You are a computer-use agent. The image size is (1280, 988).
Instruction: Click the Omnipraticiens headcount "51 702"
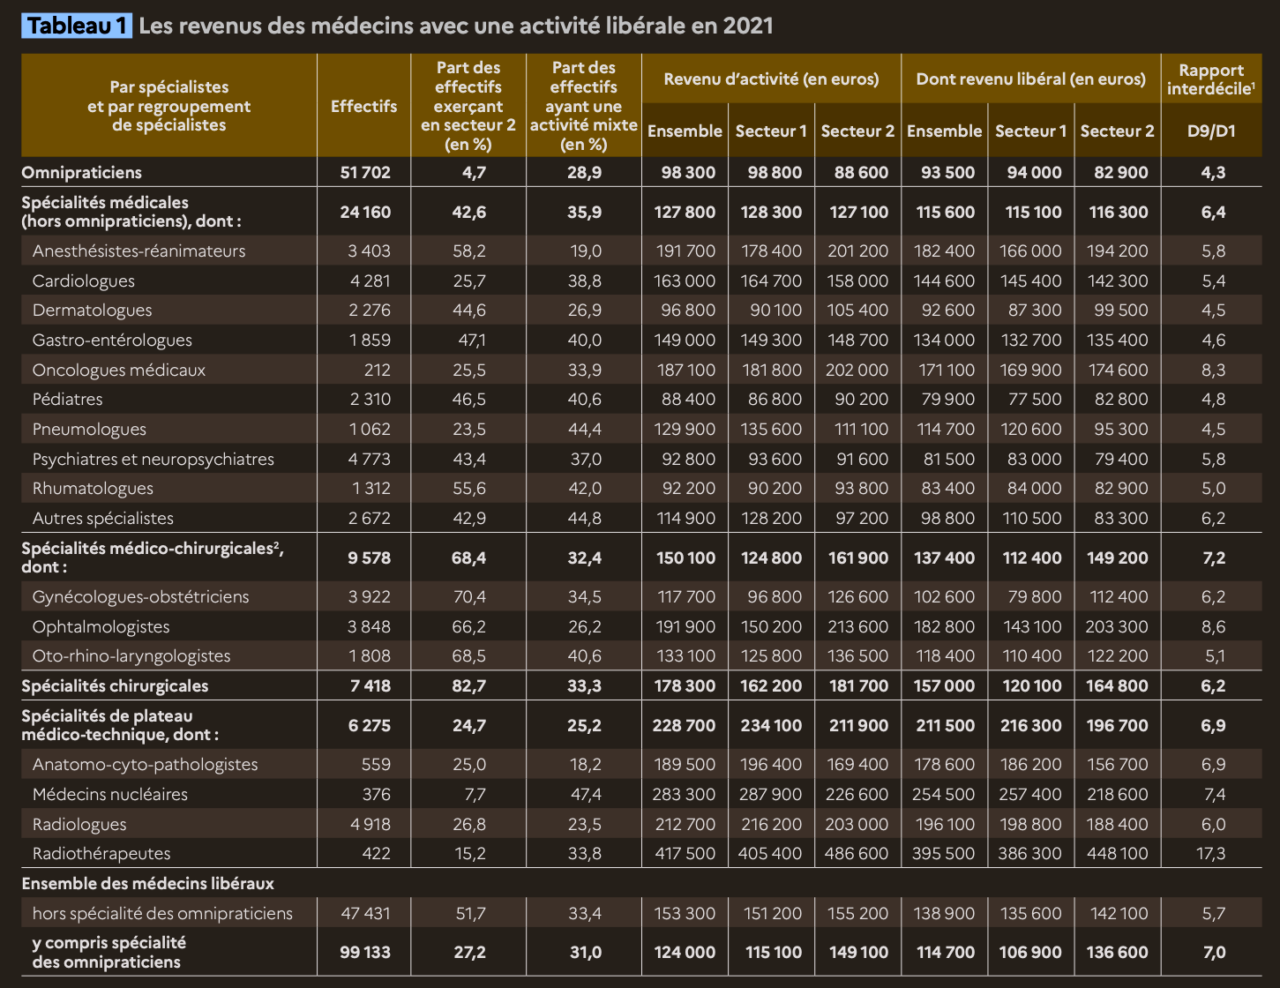pyautogui.click(x=365, y=172)
